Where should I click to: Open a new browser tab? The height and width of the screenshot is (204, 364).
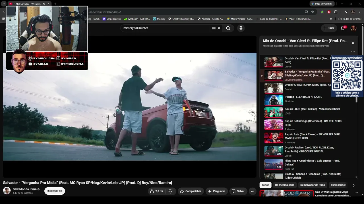55,4
